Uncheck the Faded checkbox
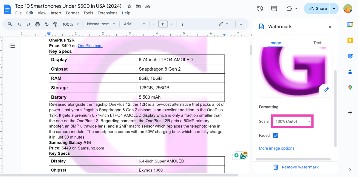This screenshot has width=358, height=177. point(276,136)
